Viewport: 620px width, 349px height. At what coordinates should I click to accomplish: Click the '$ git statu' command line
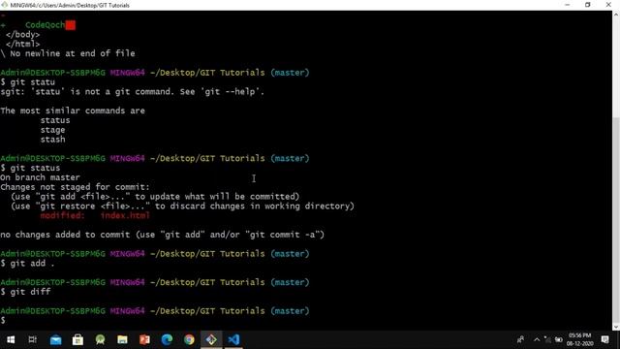coord(28,82)
